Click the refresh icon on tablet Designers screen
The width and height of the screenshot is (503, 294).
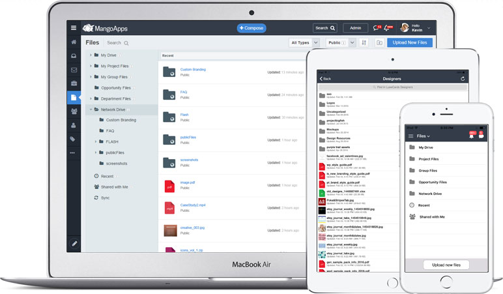pyautogui.click(x=463, y=79)
